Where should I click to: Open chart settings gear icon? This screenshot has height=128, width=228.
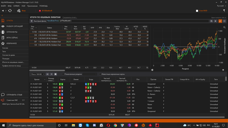[152, 70]
